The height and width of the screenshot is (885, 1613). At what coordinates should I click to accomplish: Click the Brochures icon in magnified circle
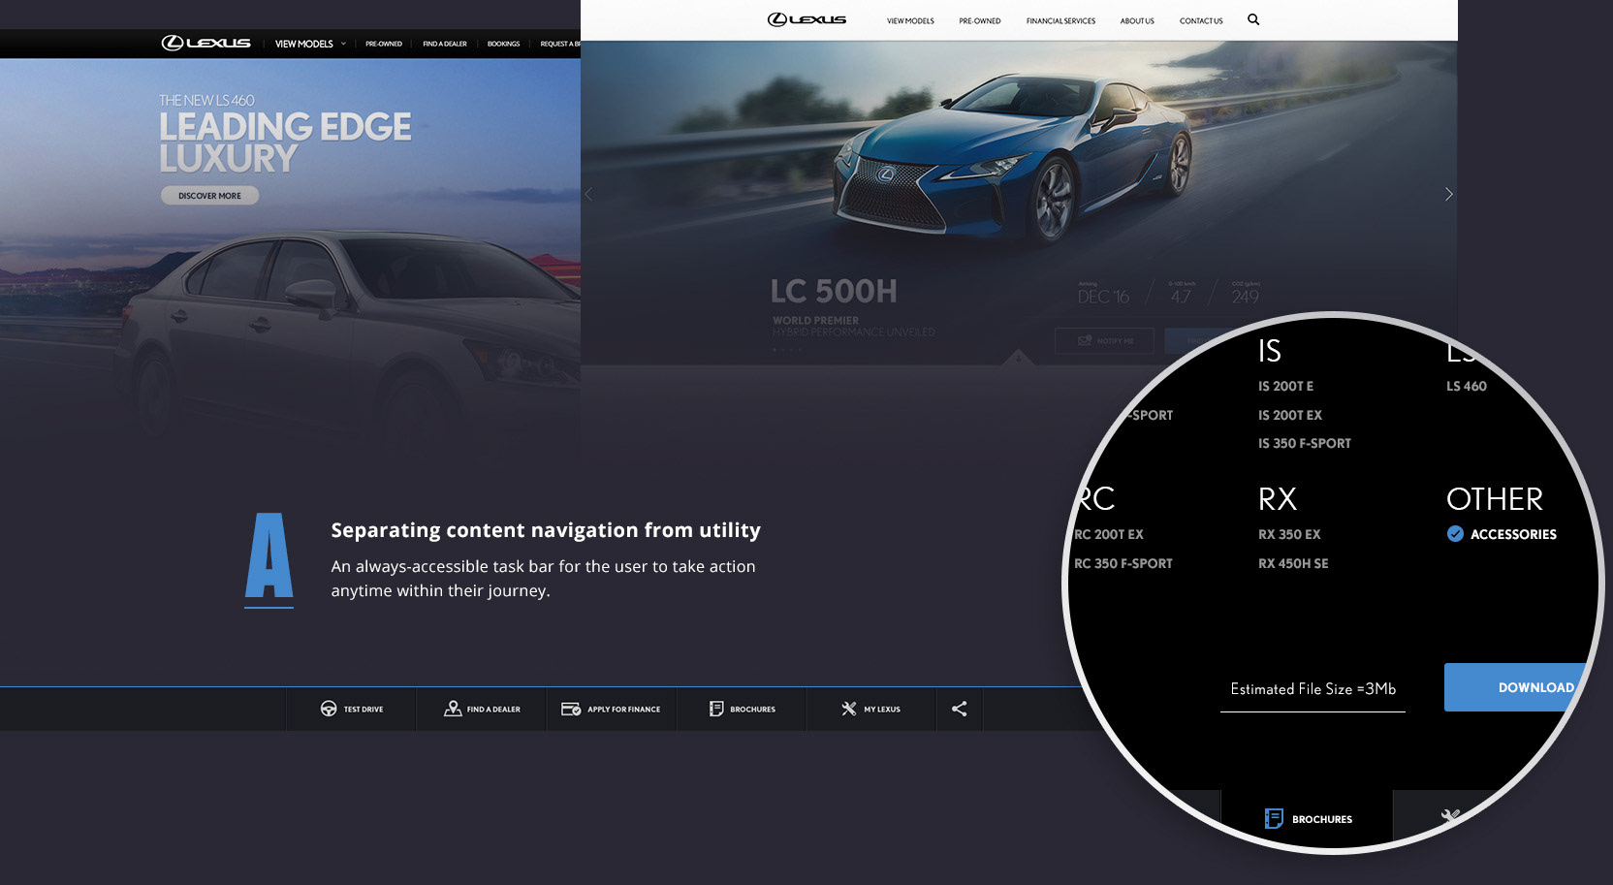(x=1274, y=819)
